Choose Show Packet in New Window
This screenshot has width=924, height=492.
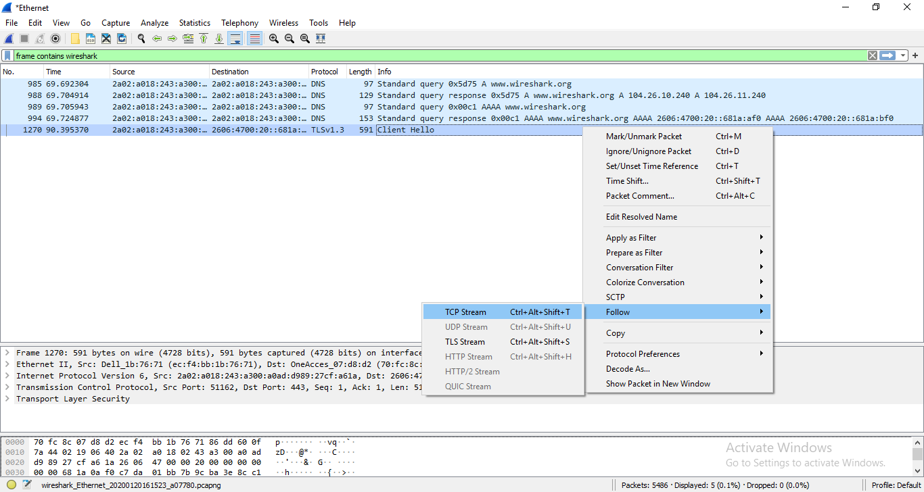pyautogui.click(x=677, y=384)
